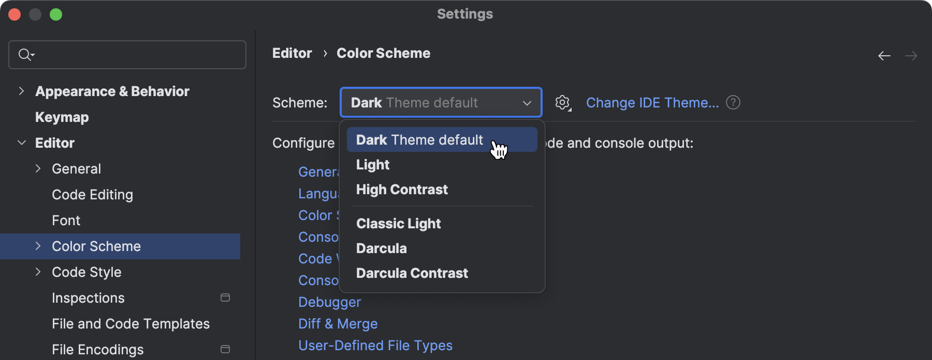The height and width of the screenshot is (360, 932).
Task: Choose High Contrast scheme
Action: 401,189
